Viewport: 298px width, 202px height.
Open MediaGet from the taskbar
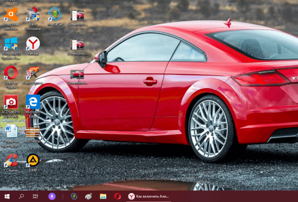pos(74,197)
